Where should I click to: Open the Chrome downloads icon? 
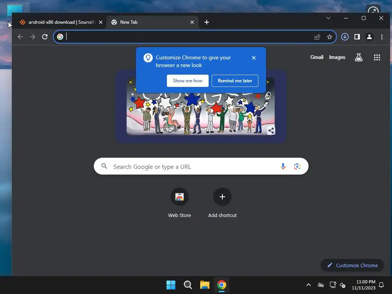pyautogui.click(x=345, y=37)
